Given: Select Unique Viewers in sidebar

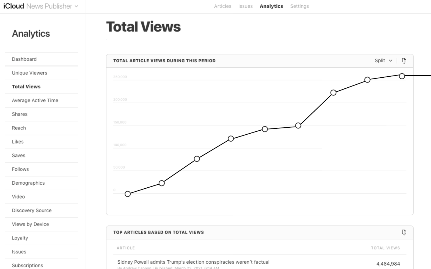Looking at the screenshot, I should point(29,73).
